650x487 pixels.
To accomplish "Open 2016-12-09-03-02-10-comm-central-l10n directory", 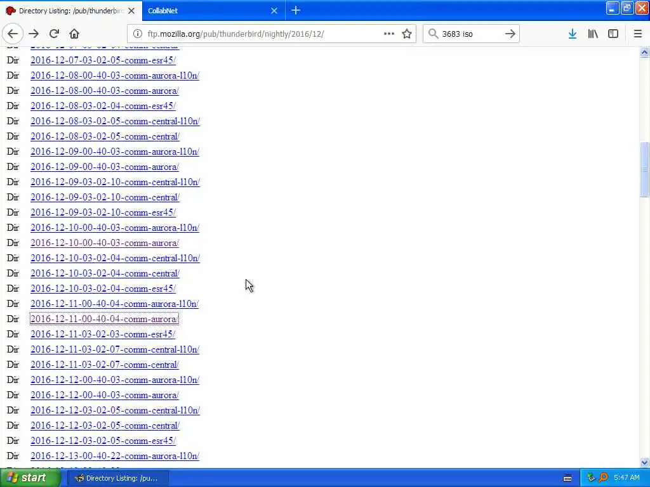I will 116,182.
